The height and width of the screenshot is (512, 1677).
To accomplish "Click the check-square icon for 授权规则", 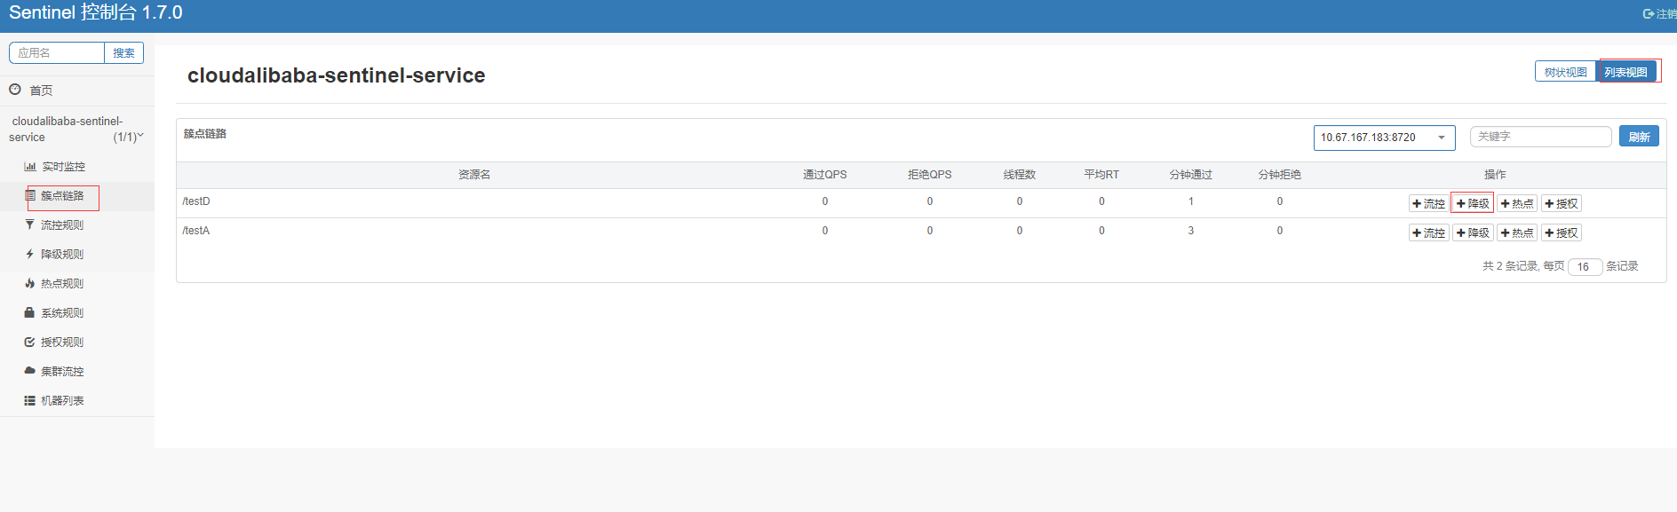I will 29,342.
